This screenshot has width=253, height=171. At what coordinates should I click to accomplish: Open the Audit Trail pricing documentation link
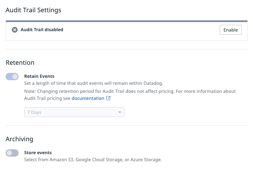[x=88, y=98]
